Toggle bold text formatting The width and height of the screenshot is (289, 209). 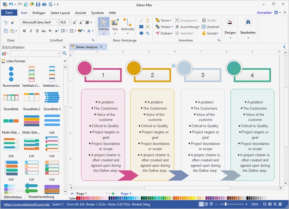24,31
